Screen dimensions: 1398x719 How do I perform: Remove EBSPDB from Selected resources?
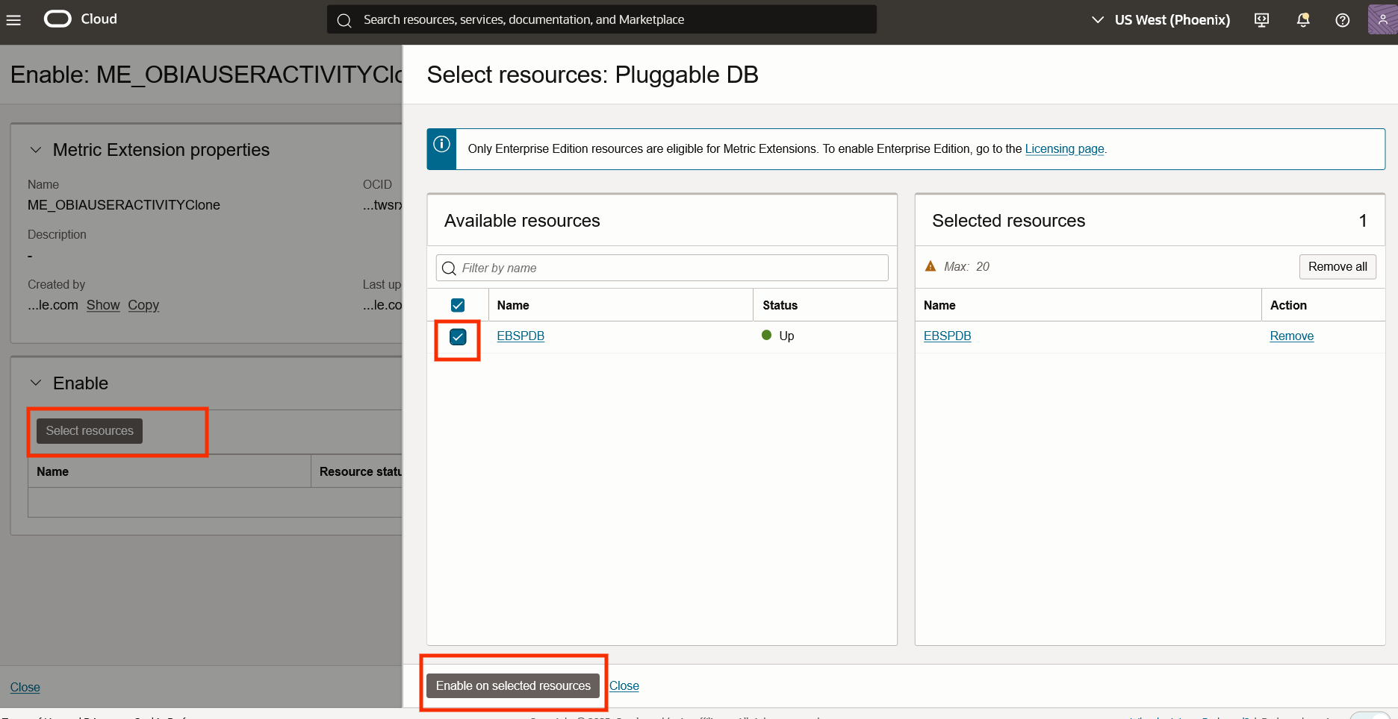[1292, 336]
